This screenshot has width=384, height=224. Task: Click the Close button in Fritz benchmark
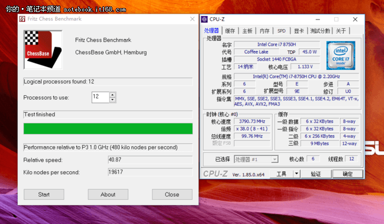(x=172, y=194)
